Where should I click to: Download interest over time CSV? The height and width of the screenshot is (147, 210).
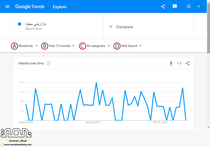coord(171,63)
